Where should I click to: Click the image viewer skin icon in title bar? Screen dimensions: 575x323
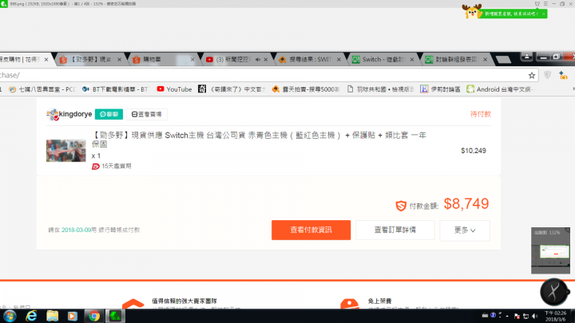pos(537,4)
